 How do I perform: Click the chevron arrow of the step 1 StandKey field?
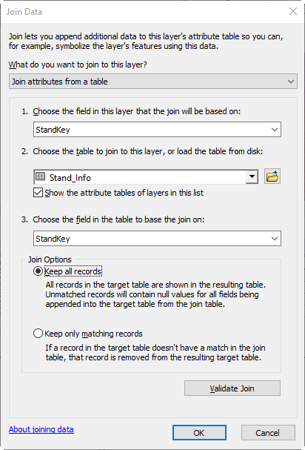(275, 130)
